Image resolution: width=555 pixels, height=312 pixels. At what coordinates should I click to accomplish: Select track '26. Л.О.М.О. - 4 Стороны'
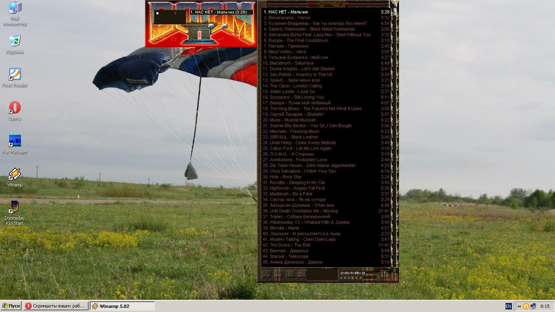coord(326,154)
